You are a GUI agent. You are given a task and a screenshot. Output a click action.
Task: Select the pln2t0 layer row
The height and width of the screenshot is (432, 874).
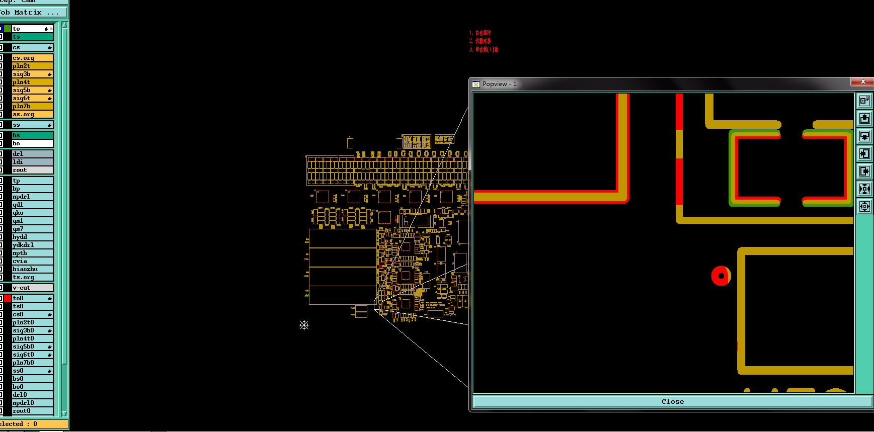[x=33, y=323]
